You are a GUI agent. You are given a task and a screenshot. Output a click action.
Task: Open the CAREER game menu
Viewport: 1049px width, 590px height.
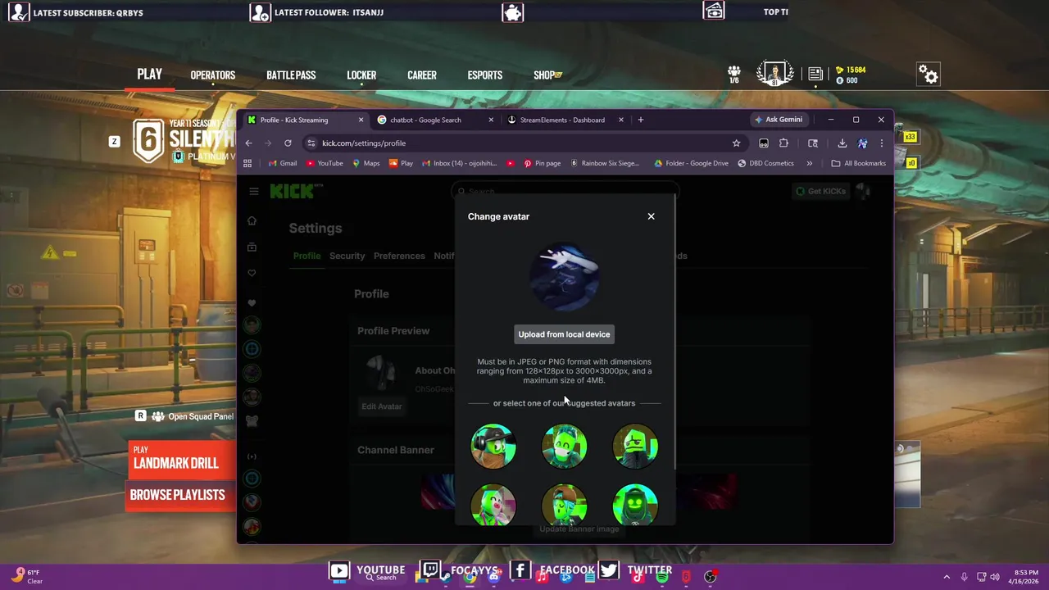422,75
